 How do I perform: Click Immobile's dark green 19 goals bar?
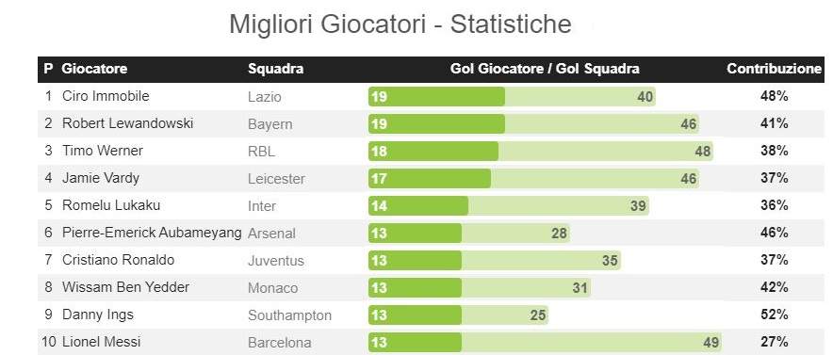click(x=436, y=97)
